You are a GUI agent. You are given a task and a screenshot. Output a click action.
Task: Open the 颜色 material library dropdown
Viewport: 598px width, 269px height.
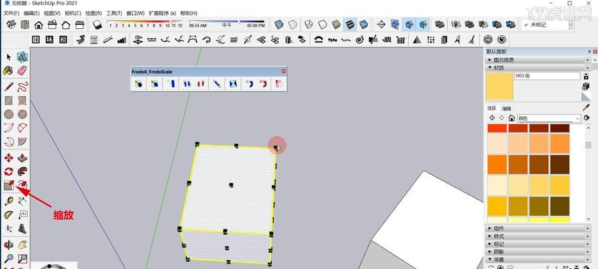tap(549, 118)
